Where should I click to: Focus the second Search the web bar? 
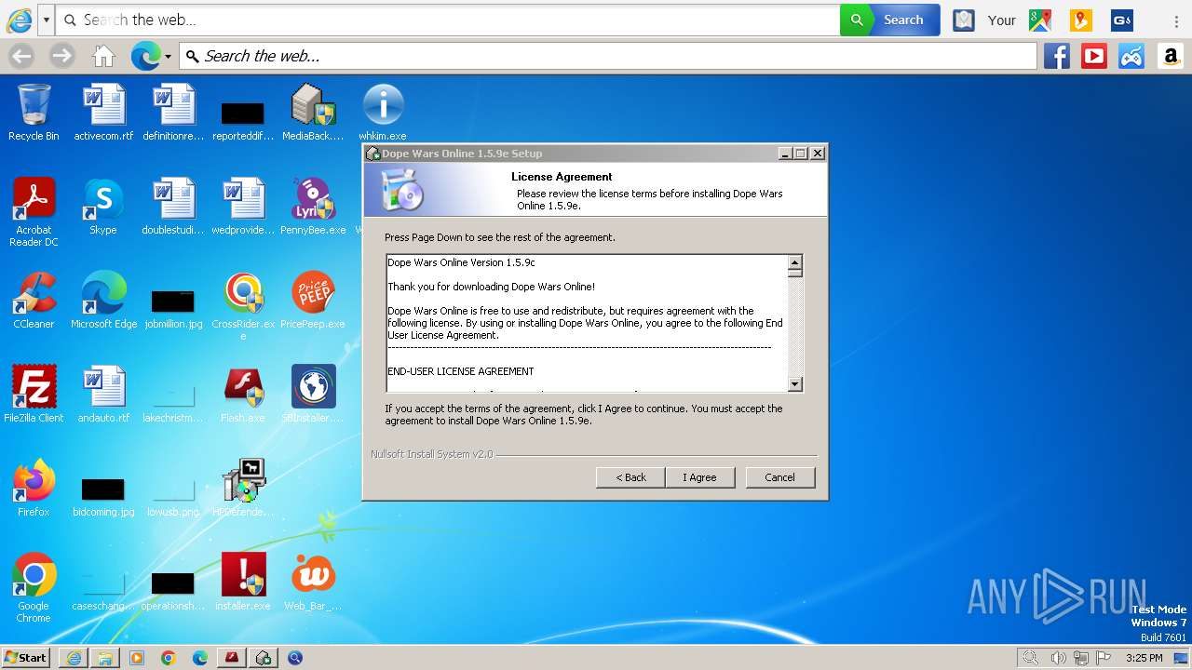[x=607, y=56]
